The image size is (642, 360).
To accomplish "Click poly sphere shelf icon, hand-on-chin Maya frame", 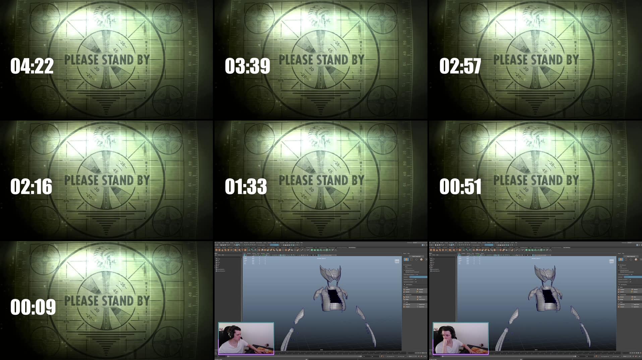I will pyautogui.click(x=431, y=250).
